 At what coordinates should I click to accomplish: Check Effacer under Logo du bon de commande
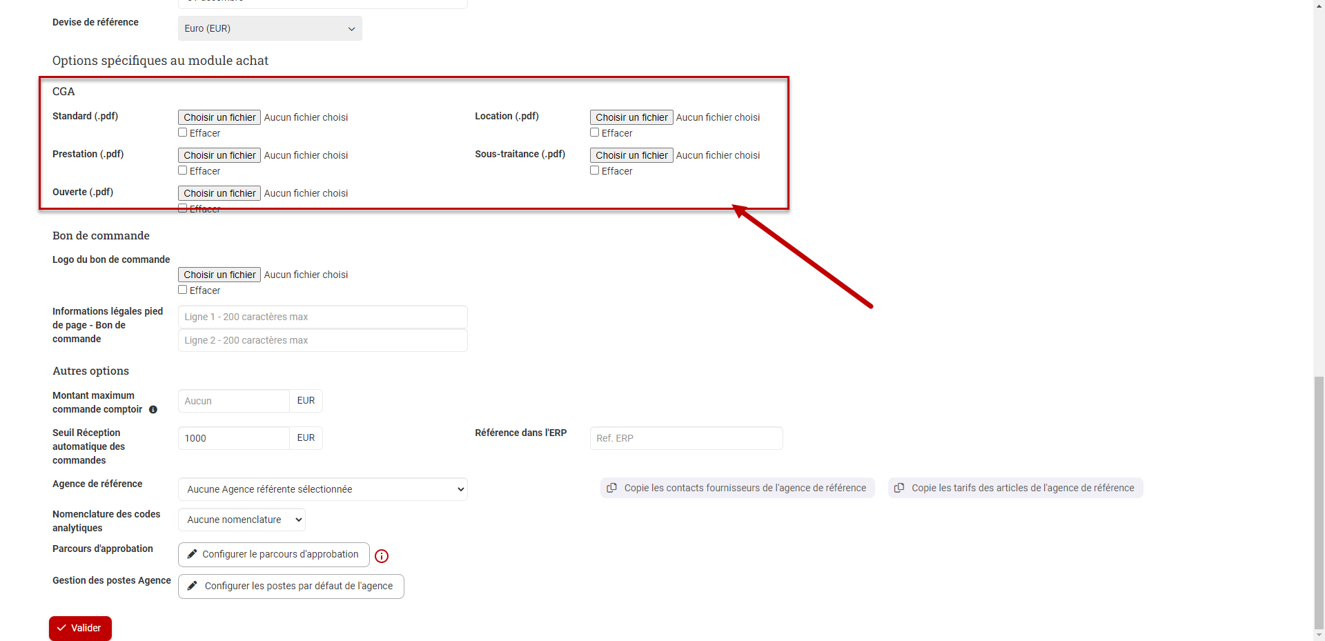click(183, 290)
